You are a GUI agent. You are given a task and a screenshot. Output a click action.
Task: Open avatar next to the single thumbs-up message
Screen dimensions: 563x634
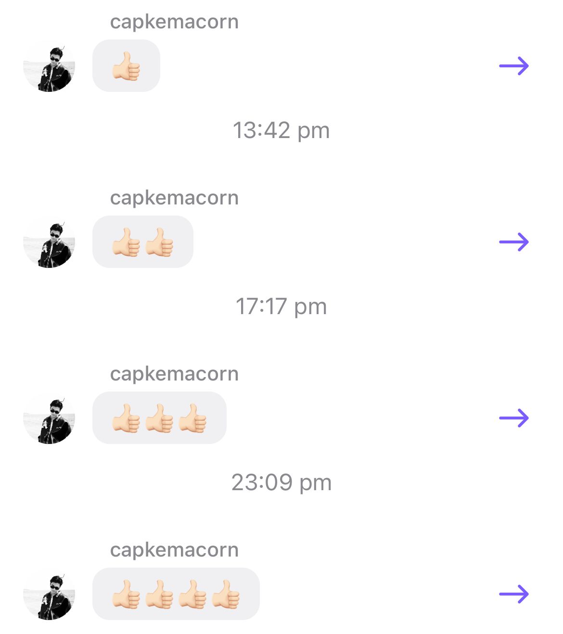point(49,66)
